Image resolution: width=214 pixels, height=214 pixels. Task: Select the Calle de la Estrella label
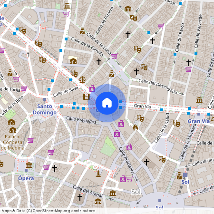coord(87,47)
